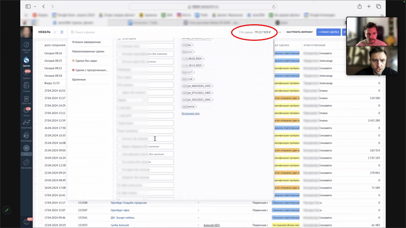The image size is (406, 228).
Task: Select the Успешно завершенные filter preset
Action: coord(86,42)
